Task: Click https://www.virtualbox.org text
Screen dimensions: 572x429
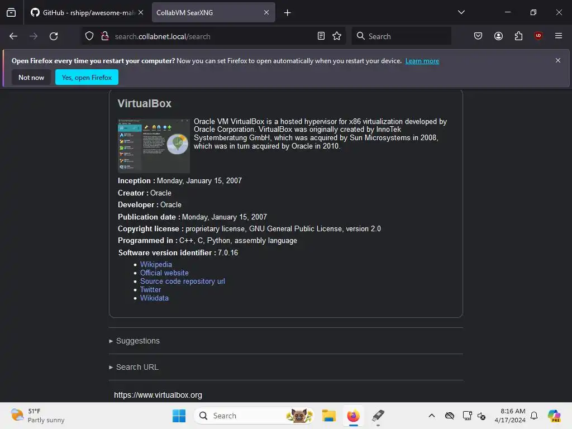Action: pos(158,395)
